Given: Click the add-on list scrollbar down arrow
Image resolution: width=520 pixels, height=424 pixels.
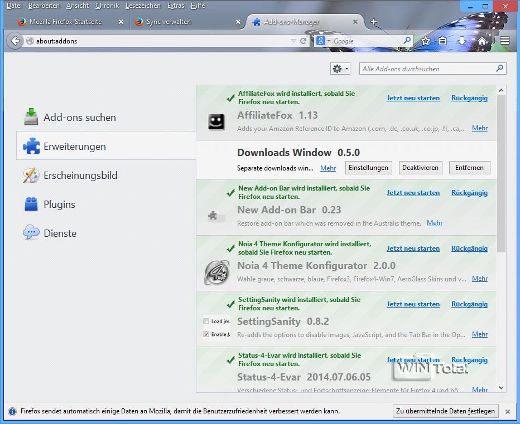Looking at the screenshot, I should coord(501,388).
